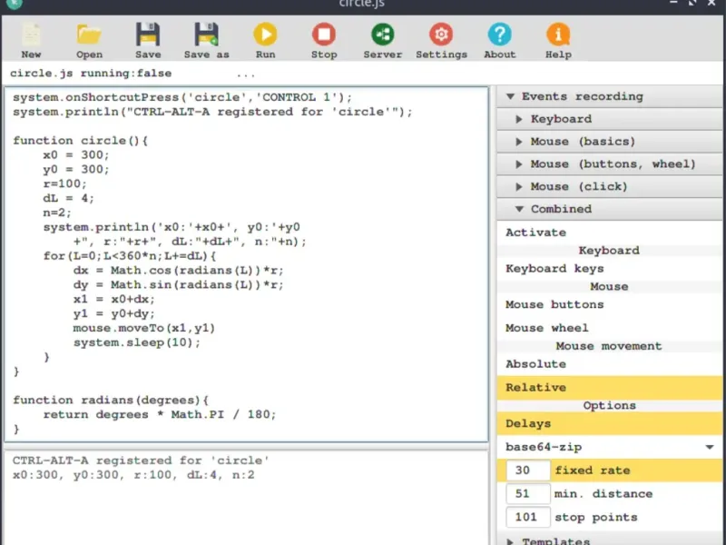Viewport: 726px width, 545px height.
Task: Expand the Keyboard events section
Action: [x=609, y=119]
